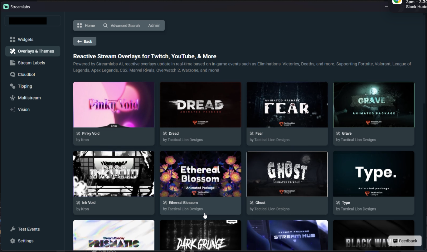The height and width of the screenshot is (252, 427).
Task: Click the Tipping sidebar icon
Action: coord(12,86)
